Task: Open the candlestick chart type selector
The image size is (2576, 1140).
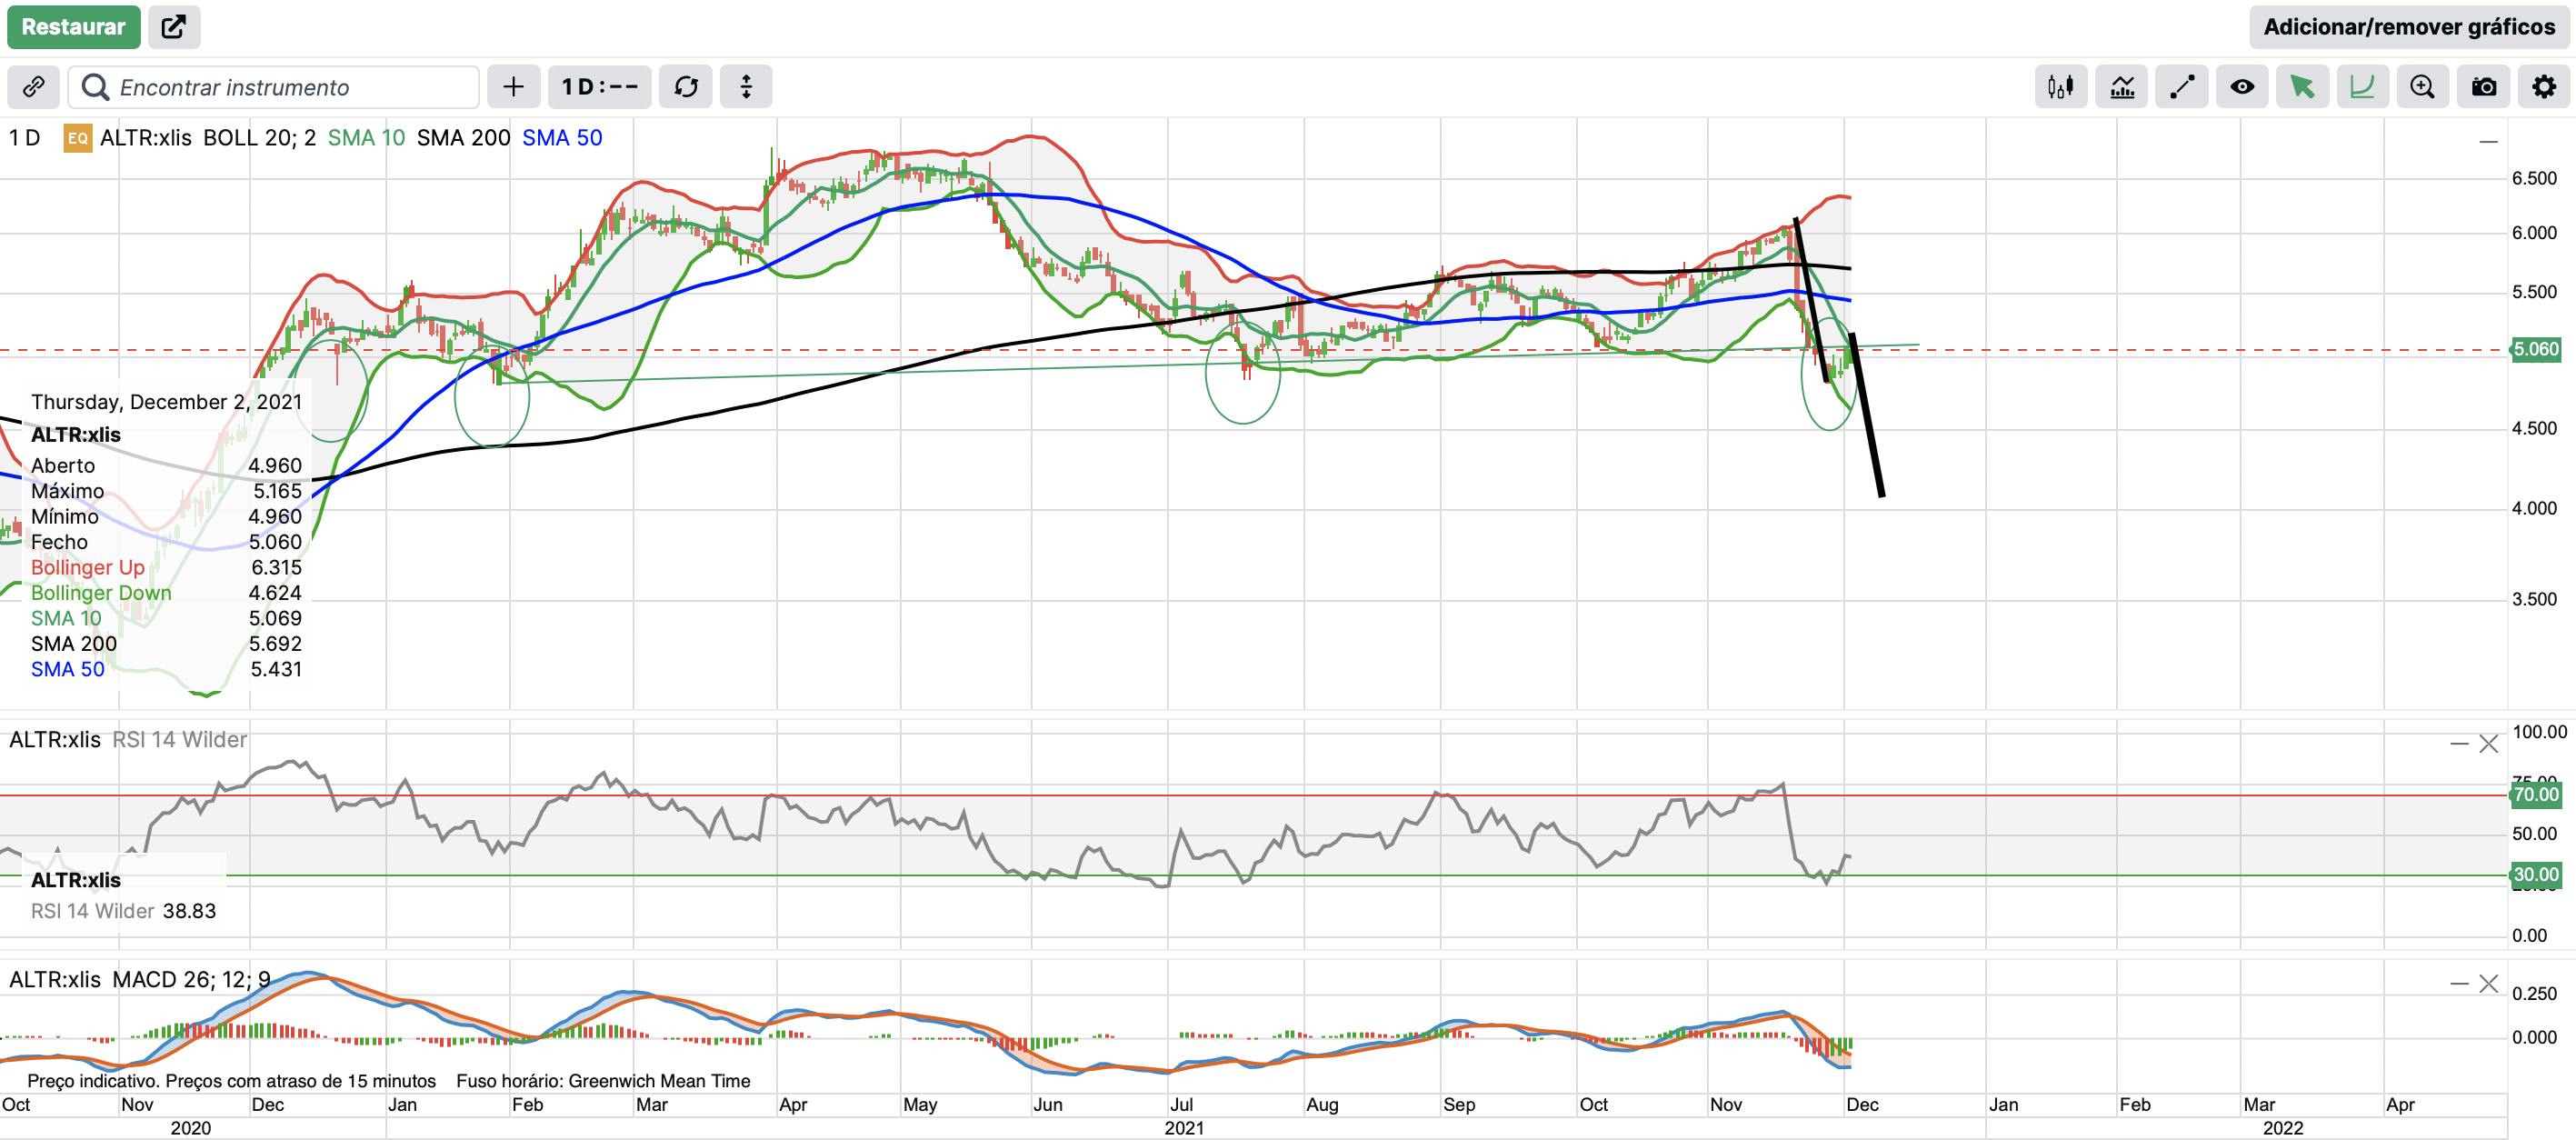Action: click(2060, 87)
